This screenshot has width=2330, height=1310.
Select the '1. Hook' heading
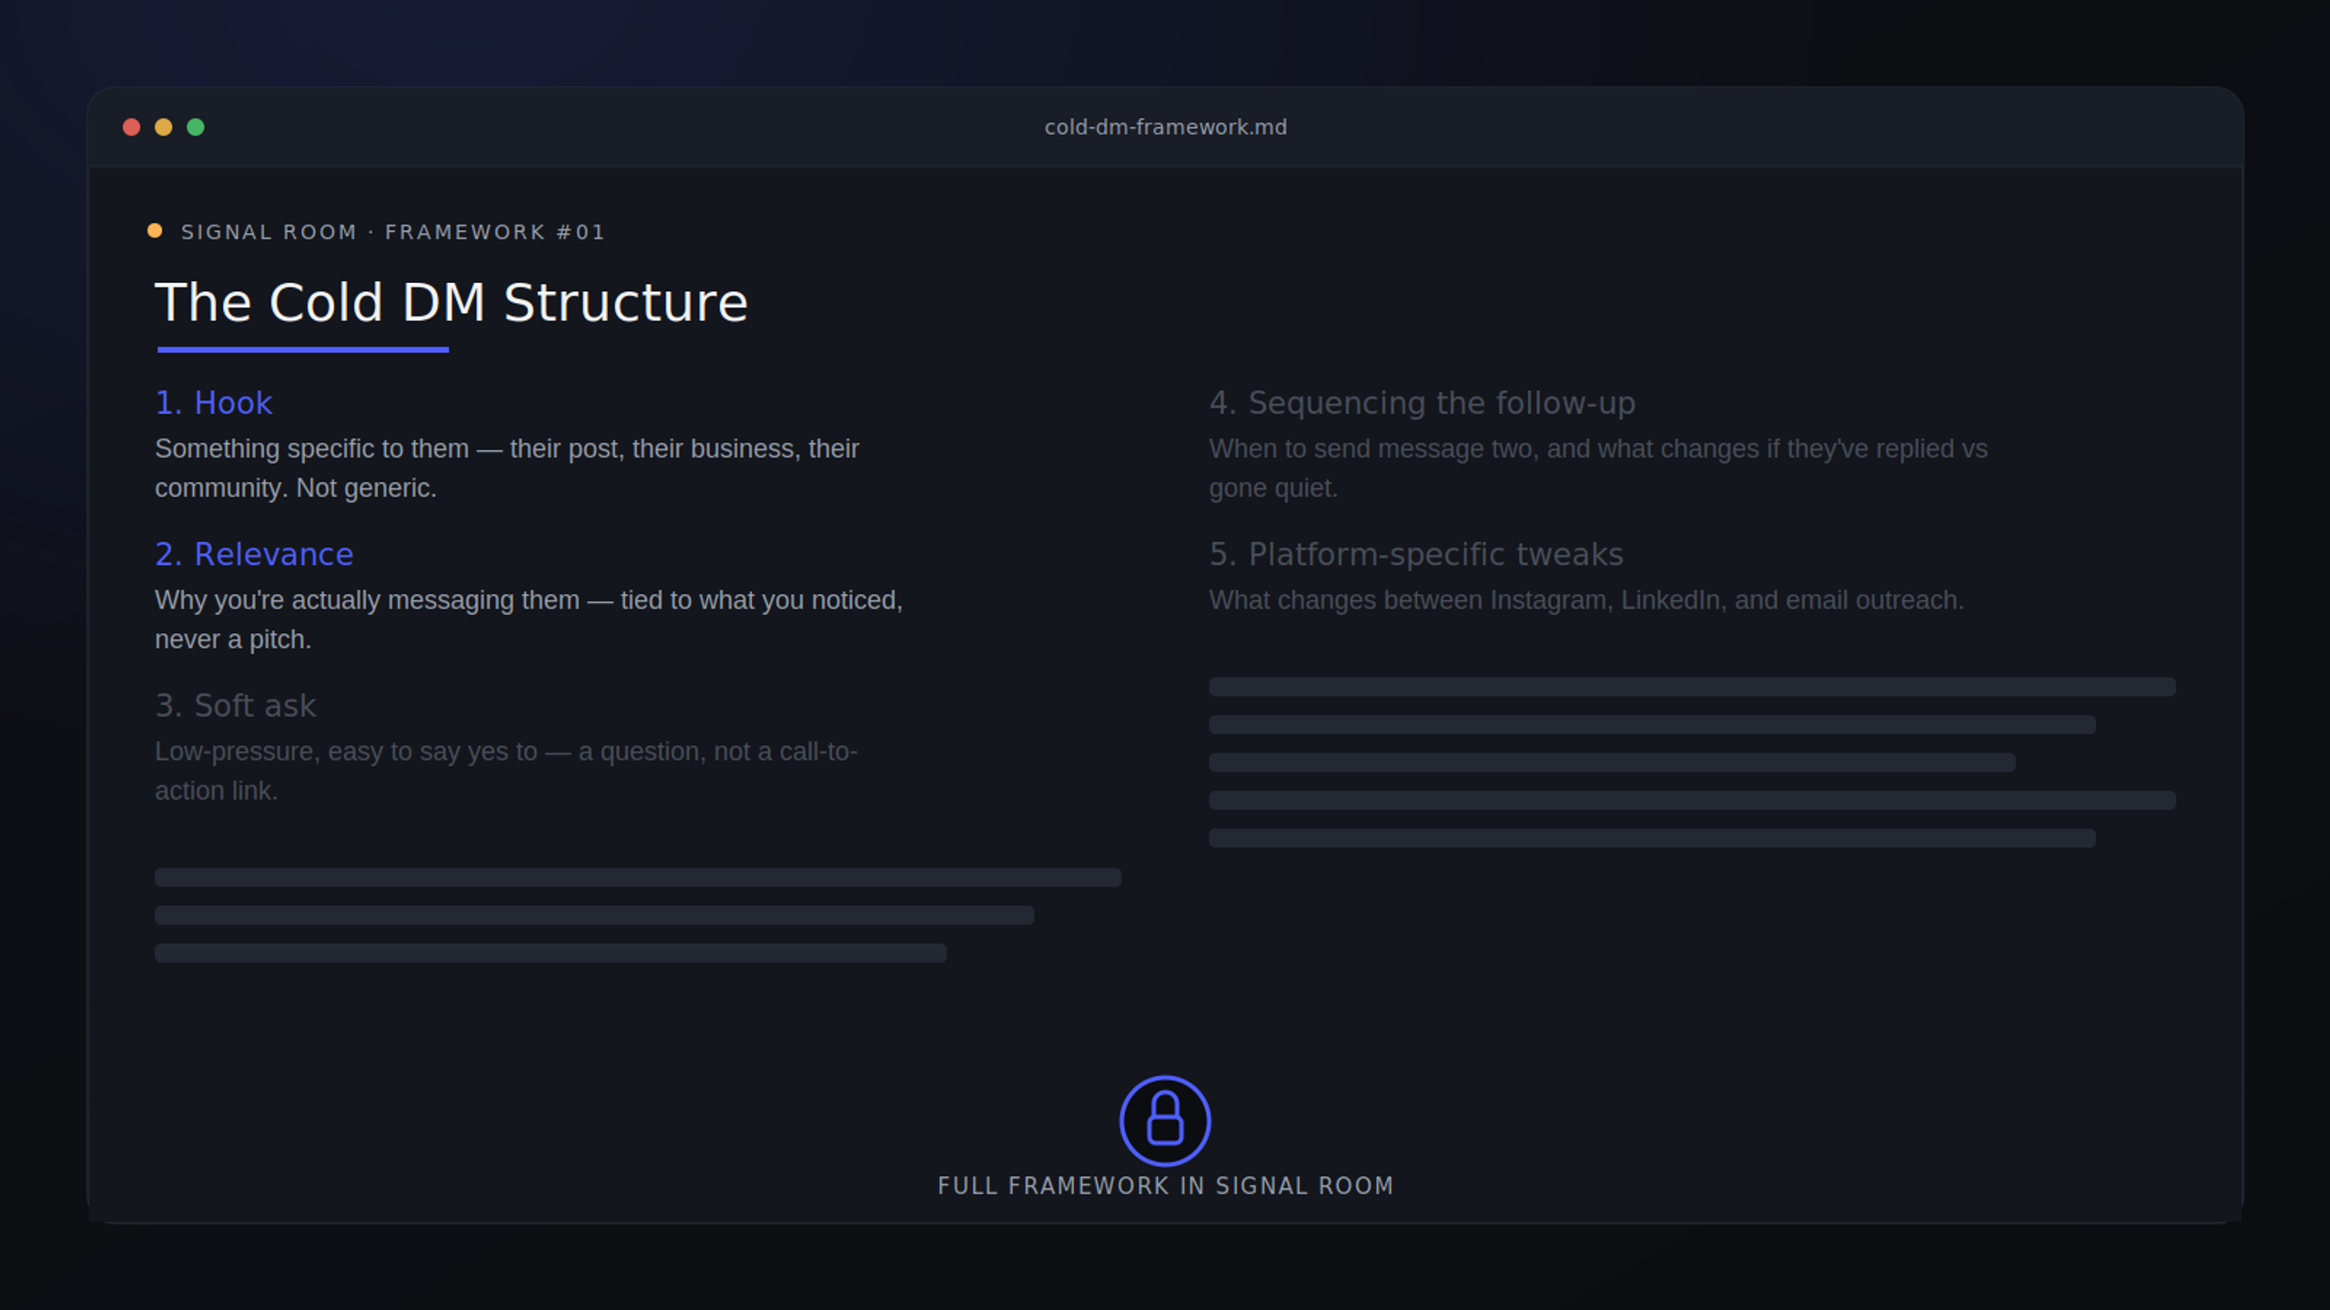pyautogui.click(x=214, y=403)
